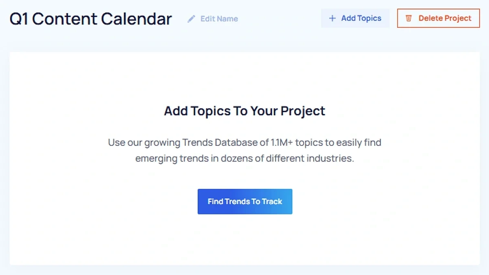The image size is (489, 275).
Task: Open the trends database via Find Trends To Track
Action: [244, 201]
